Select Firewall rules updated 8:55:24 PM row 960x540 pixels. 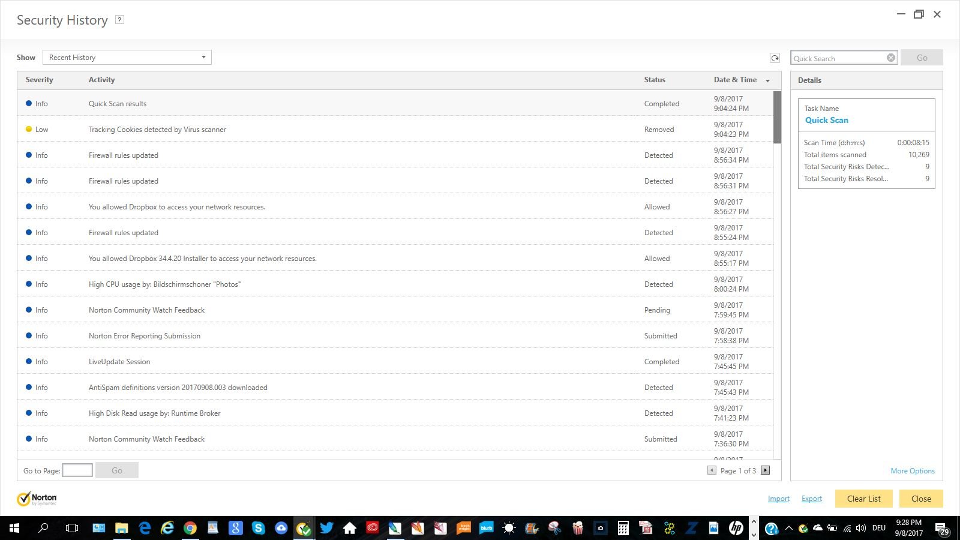click(395, 232)
